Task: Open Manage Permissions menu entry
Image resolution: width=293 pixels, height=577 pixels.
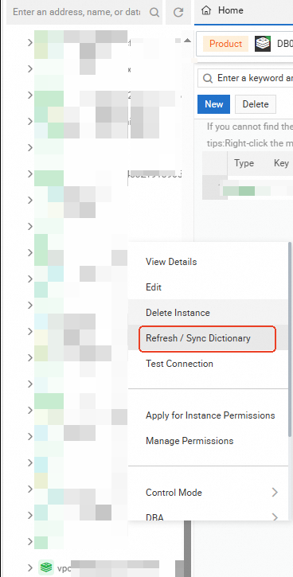Action: click(189, 441)
